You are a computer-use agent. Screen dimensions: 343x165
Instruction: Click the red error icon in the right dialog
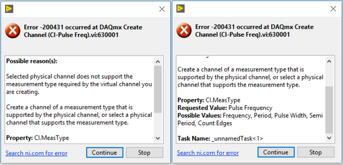(184, 31)
